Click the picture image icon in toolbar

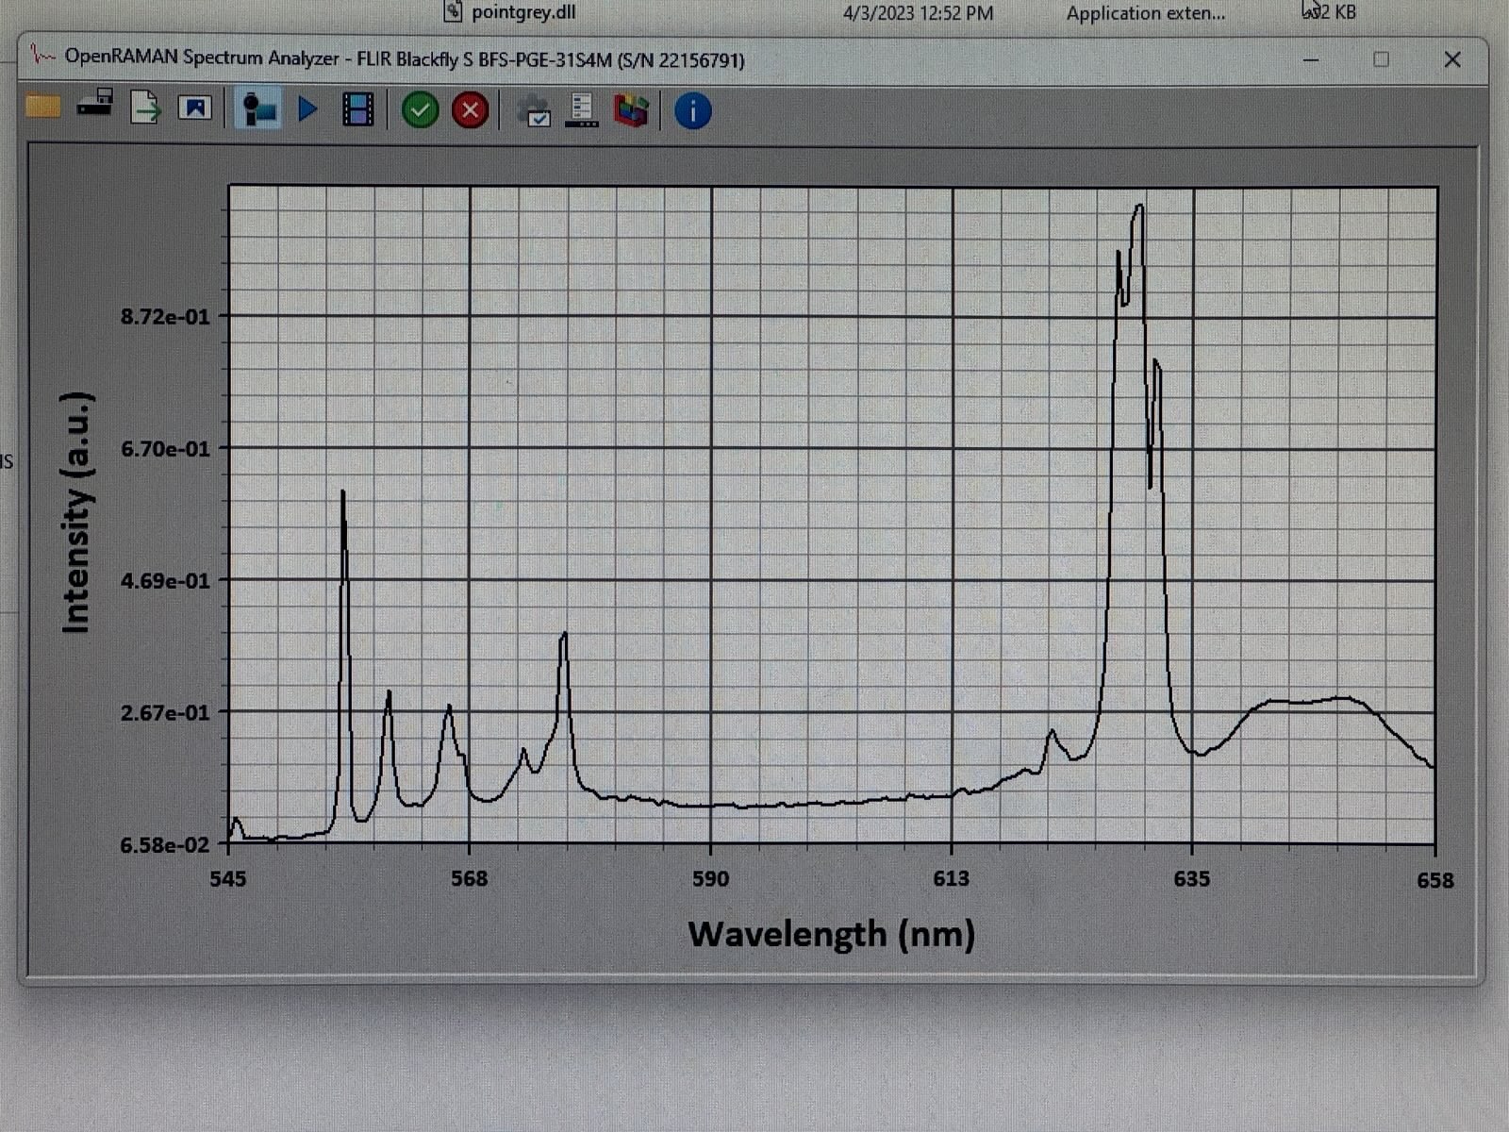(x=194, y=108)
